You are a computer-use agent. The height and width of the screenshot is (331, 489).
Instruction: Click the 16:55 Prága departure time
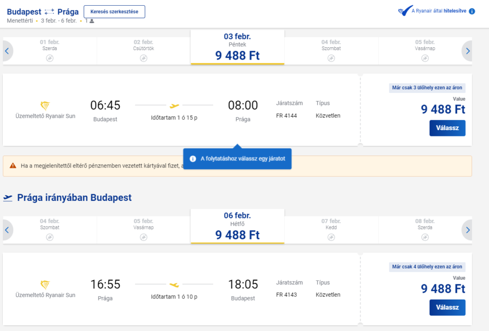[105, 284]
